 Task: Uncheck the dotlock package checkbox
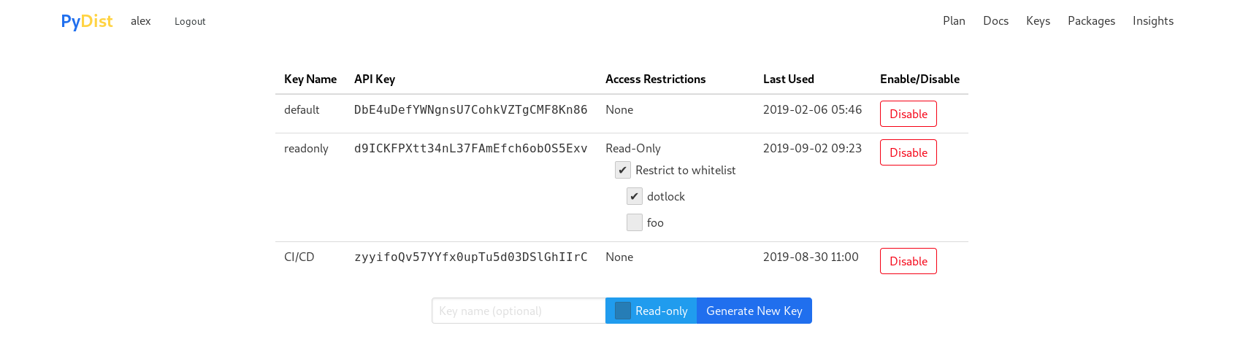pos(635,197)
